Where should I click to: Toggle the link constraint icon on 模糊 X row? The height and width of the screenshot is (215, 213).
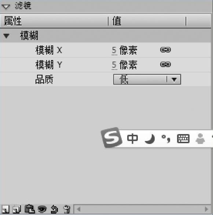[165, 50]
